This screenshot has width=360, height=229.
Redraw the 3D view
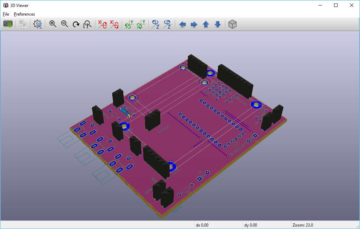pos(76,24)
